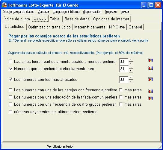
Task: Click 'Ver dibujo anterior' in status bar
Action: coord(61,146)
